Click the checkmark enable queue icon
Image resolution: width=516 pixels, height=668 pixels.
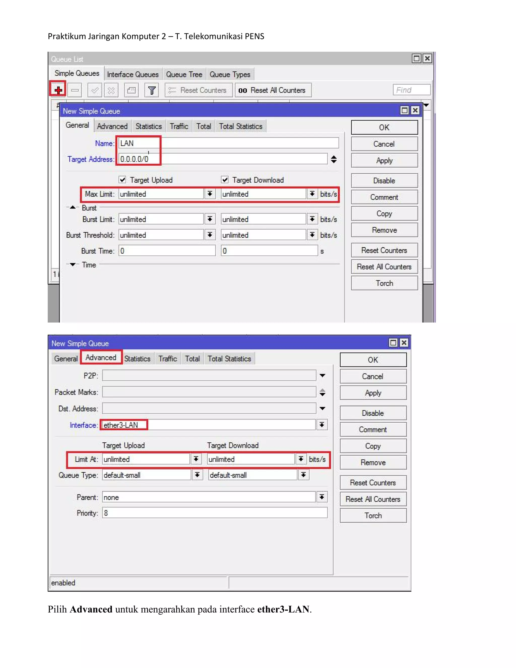pyautogui.click(x=94, y=90)
